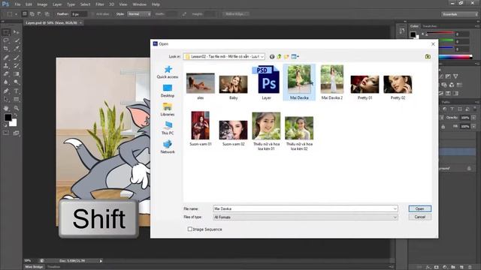Select the Dodge tool
The height and width of the screenshot is (270, 481).
tap(17, 82)
